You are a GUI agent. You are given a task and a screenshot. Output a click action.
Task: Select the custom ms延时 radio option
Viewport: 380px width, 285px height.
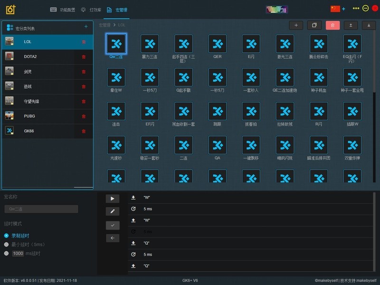pos(7,254)
